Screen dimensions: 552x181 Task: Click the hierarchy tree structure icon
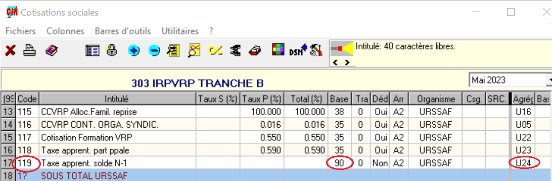(x=235, y=51)
